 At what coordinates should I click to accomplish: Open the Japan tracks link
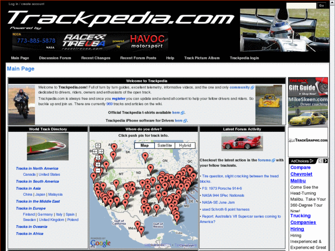pos(40,194)
